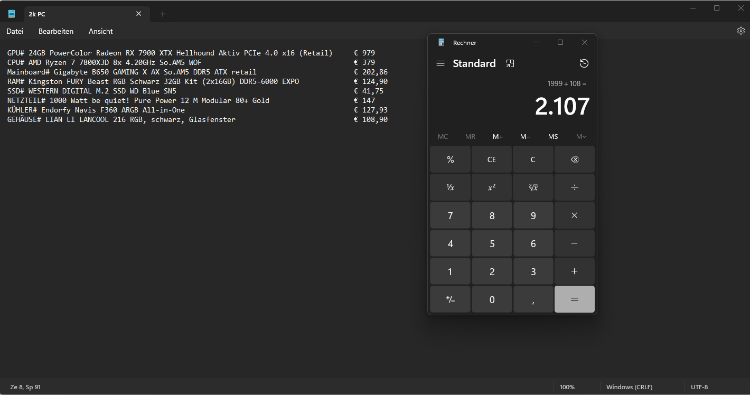
Task: Click the Ze 8, Sp 91 position indicator
Action: point(25,387)
